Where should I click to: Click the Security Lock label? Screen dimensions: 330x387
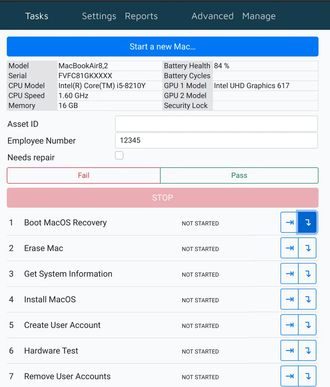(x=186, y=105)
